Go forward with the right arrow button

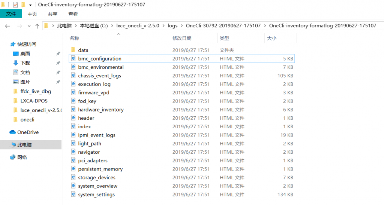point(19,26)
